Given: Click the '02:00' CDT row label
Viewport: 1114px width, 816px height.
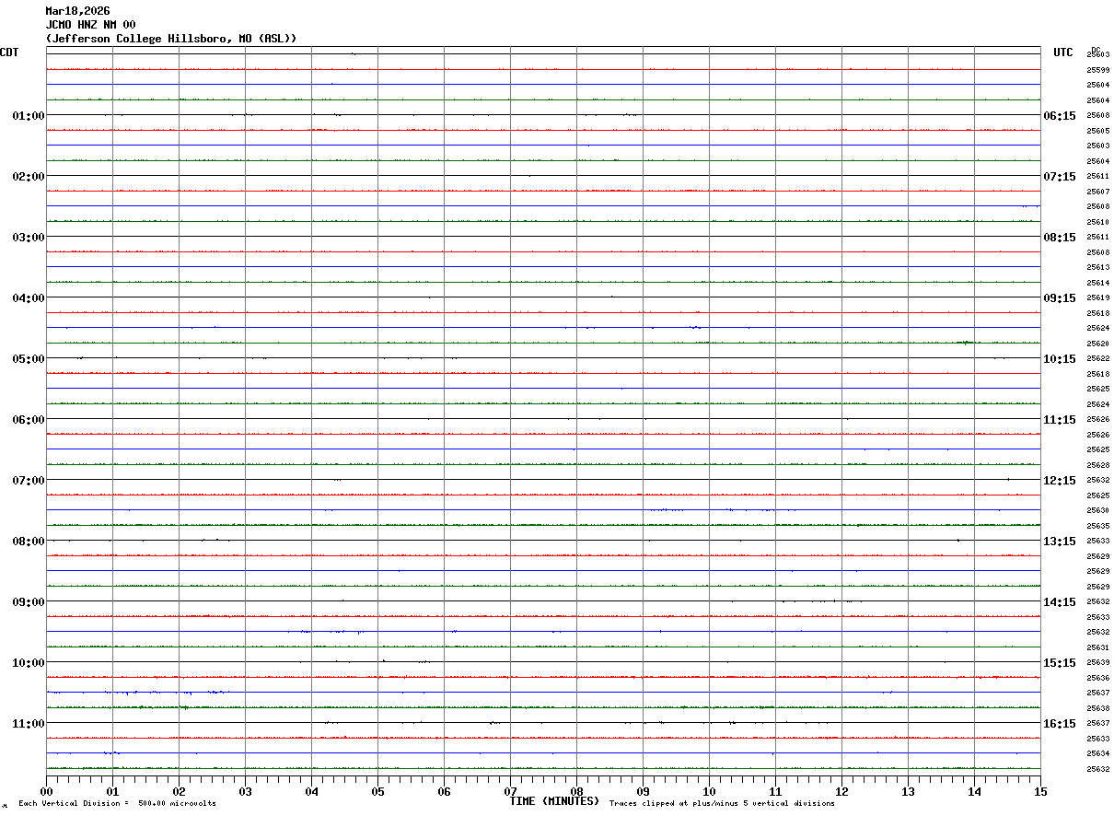Looking at the screenshot, I should click(x=29, y=177).
